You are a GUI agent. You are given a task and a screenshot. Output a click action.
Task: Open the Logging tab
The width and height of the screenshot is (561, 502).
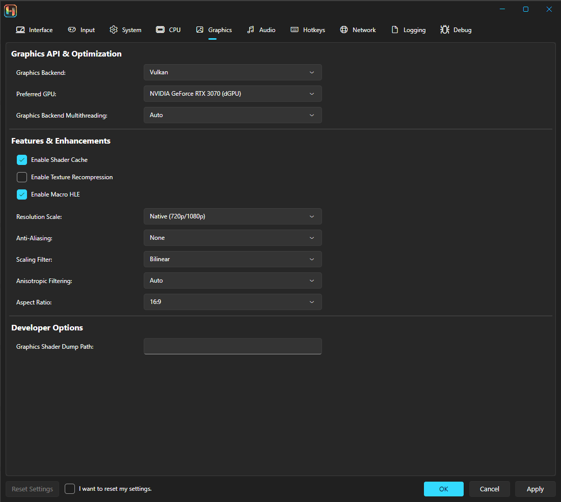[x=409, y=30]
